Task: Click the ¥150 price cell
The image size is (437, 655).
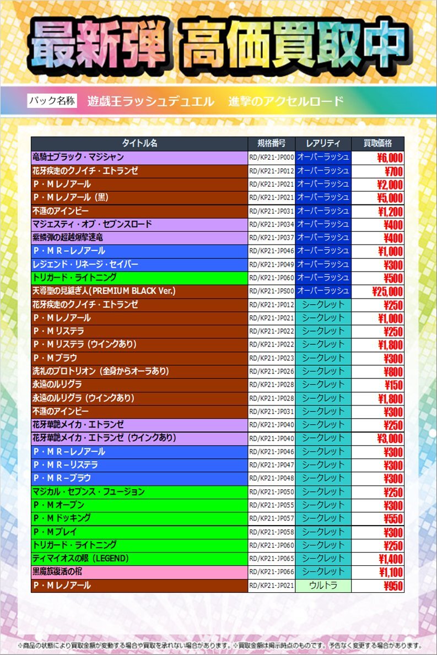Action: tap(377, 385)
